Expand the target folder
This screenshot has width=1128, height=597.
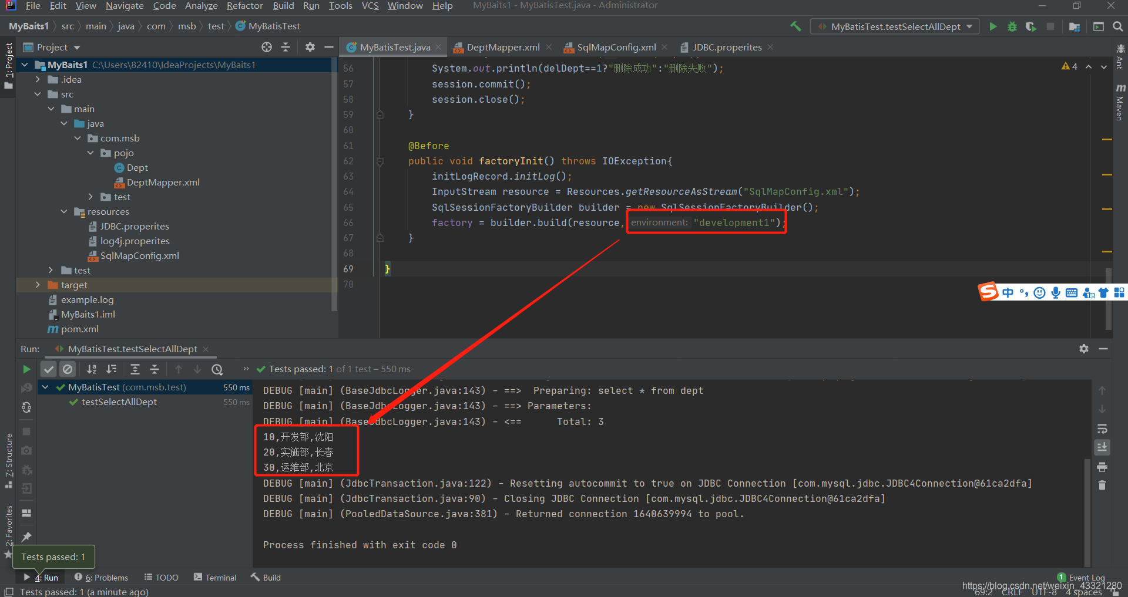pyautogui.click(x=38, y=285)
